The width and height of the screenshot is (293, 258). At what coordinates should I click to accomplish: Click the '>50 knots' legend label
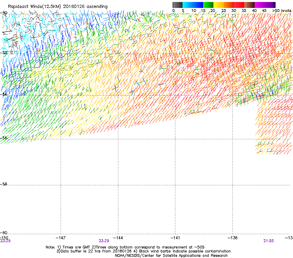coord(282,11)
